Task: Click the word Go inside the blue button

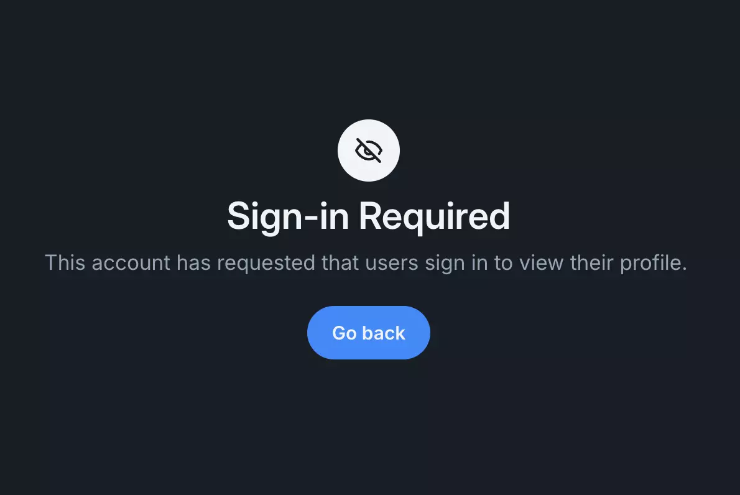Action: point(345,333)
